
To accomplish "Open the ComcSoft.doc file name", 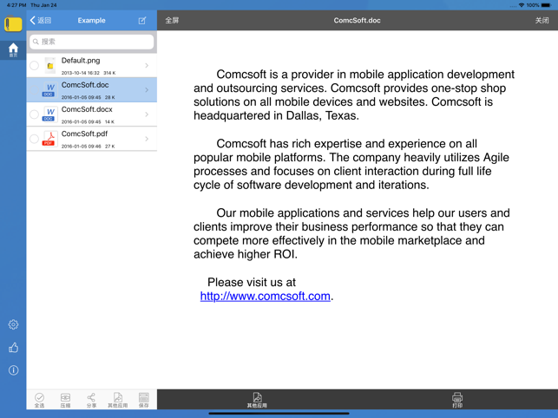I will coord(85,85).
